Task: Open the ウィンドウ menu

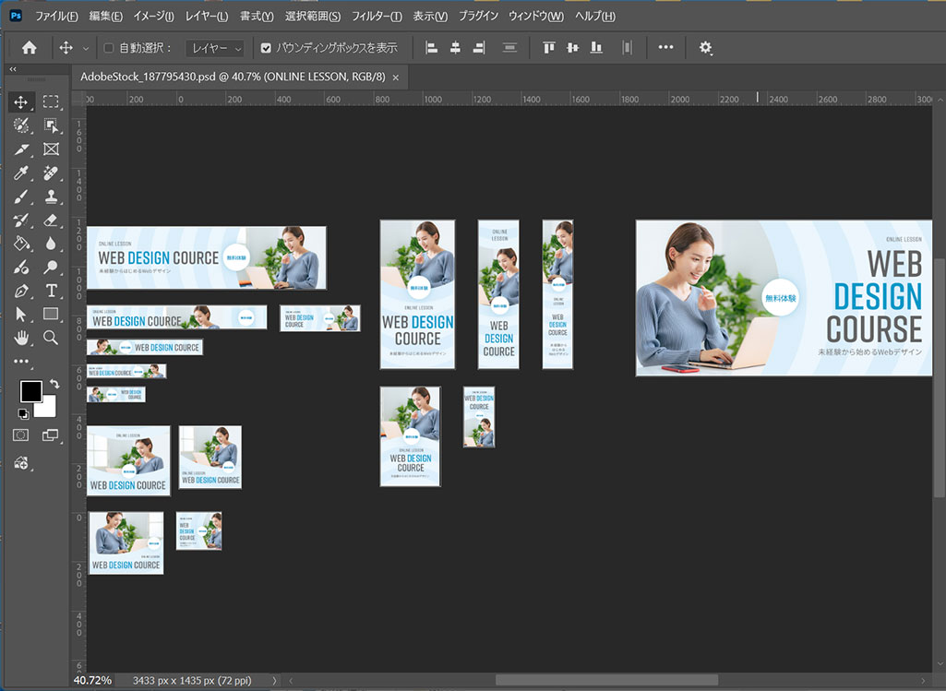Action: pos(535,17)
